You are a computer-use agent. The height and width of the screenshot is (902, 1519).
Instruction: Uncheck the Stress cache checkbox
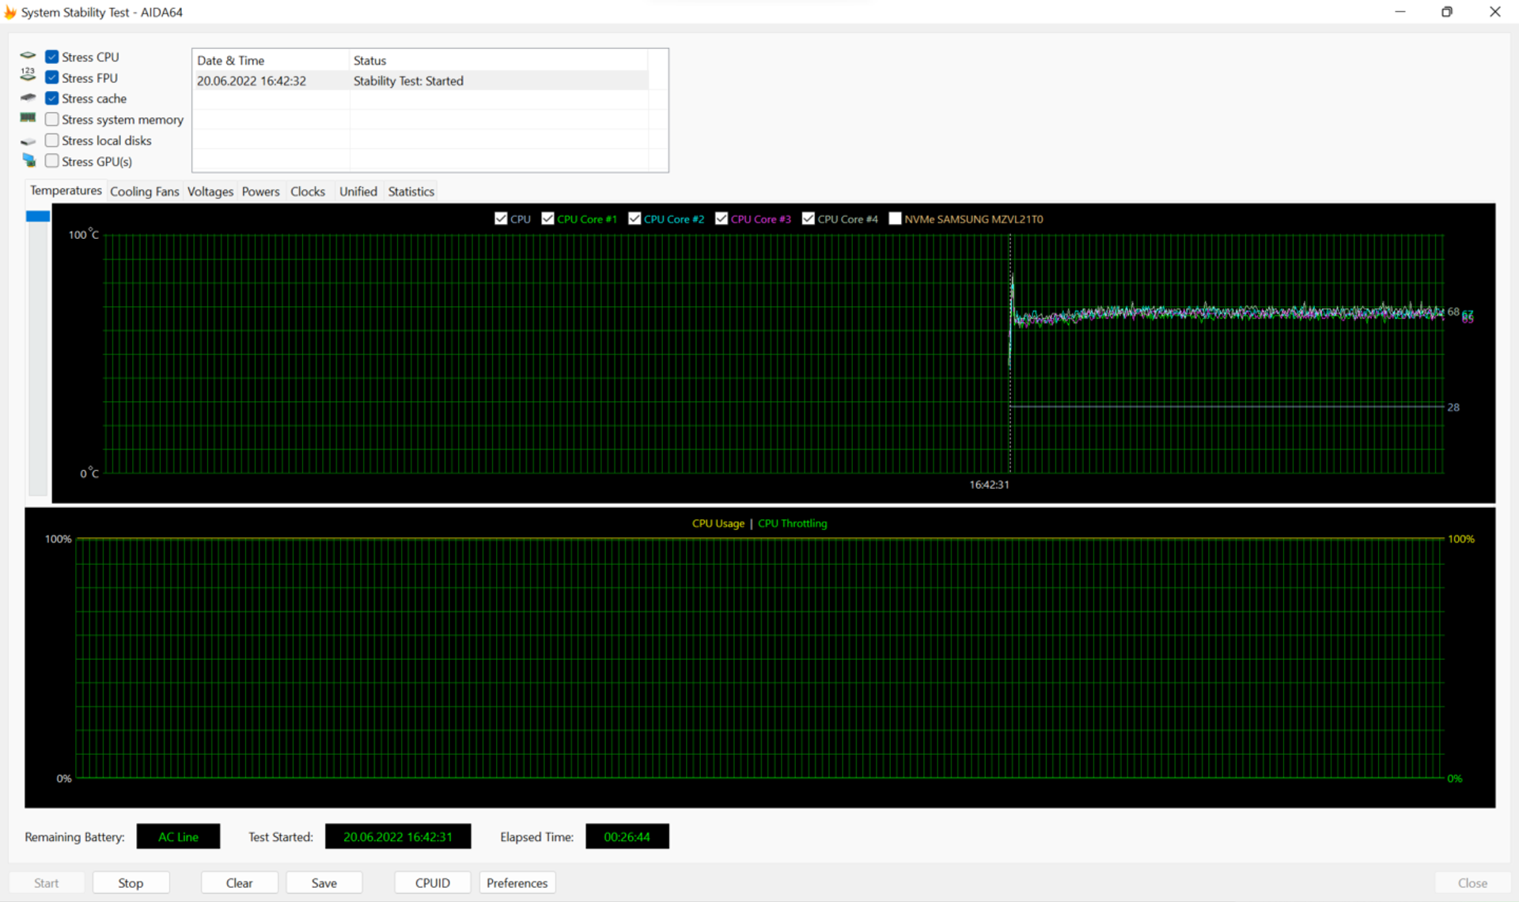52,98
